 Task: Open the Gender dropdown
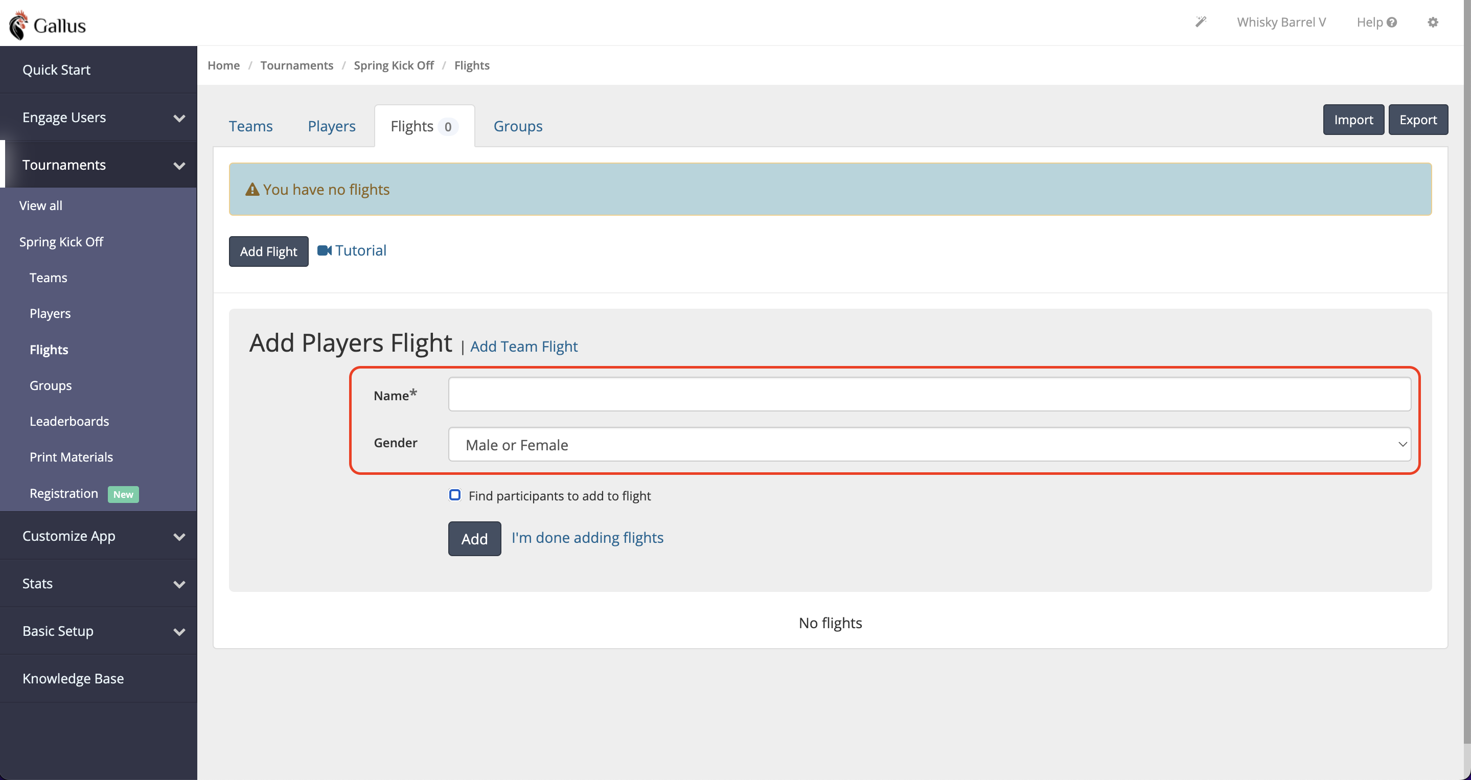(x=929, y=444)
